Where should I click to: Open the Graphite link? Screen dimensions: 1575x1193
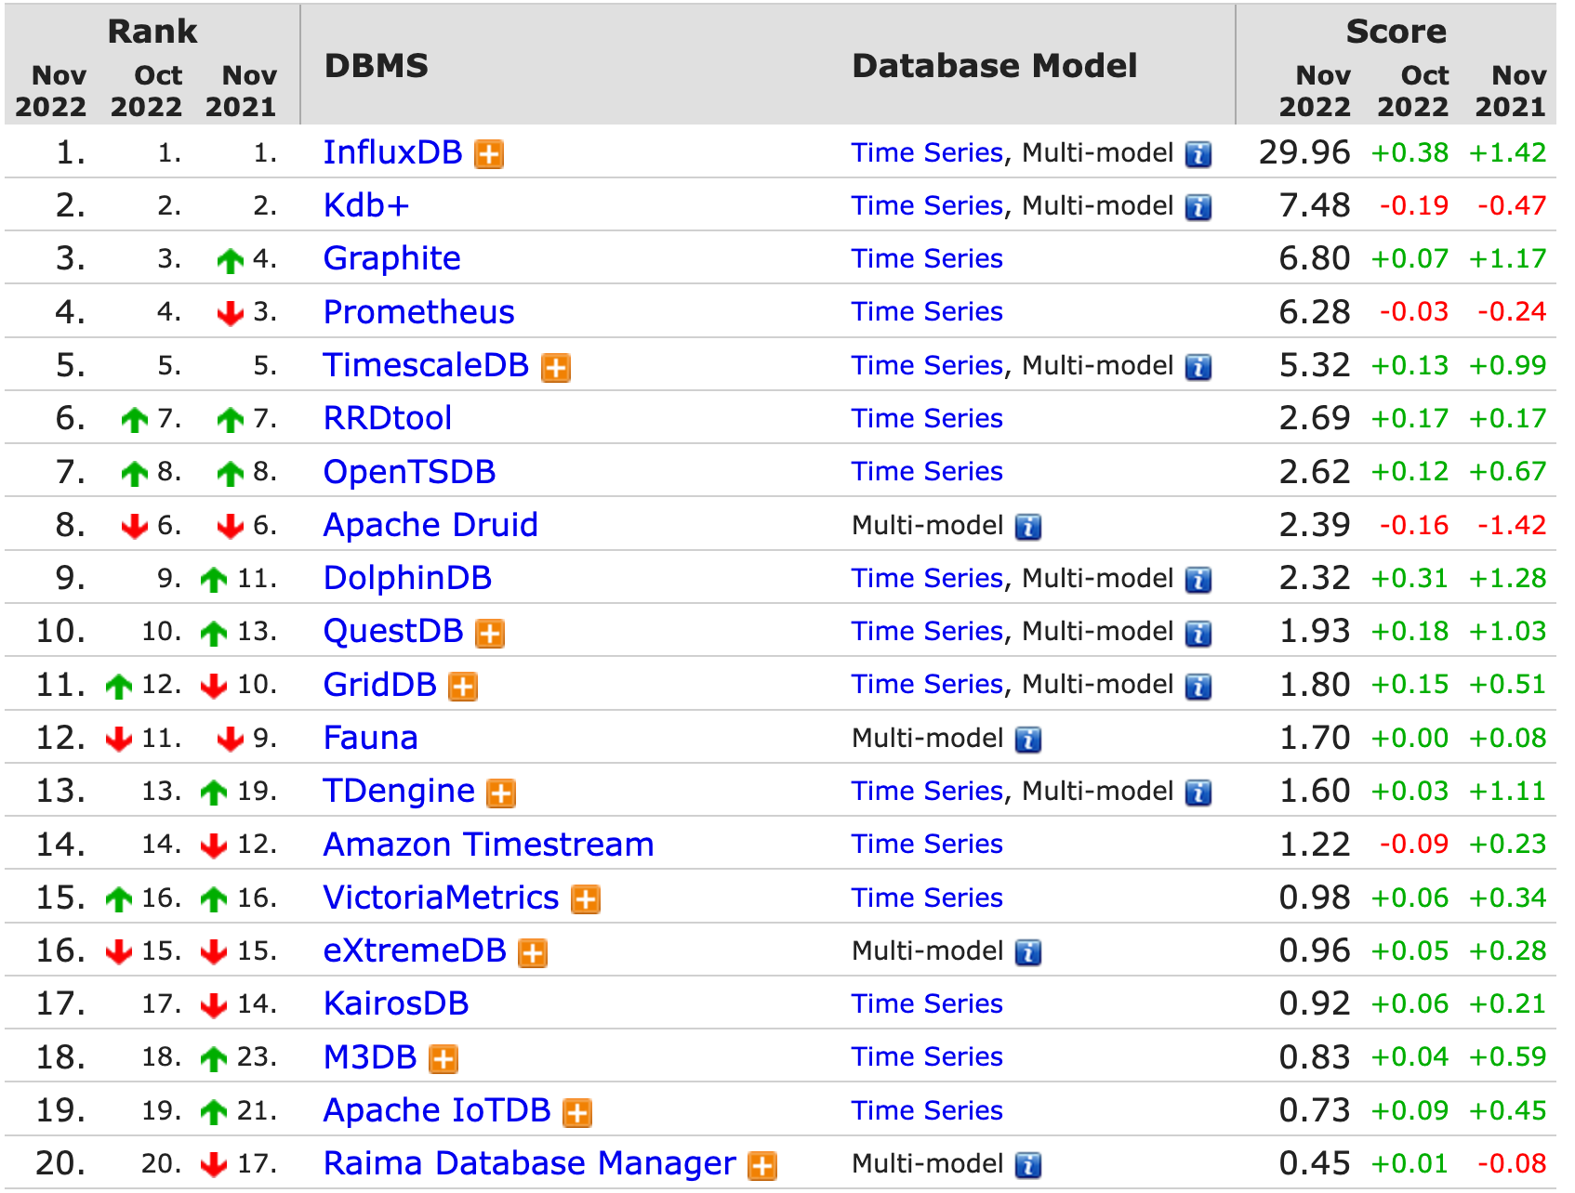pyautogui.click(x=391, y=258)
